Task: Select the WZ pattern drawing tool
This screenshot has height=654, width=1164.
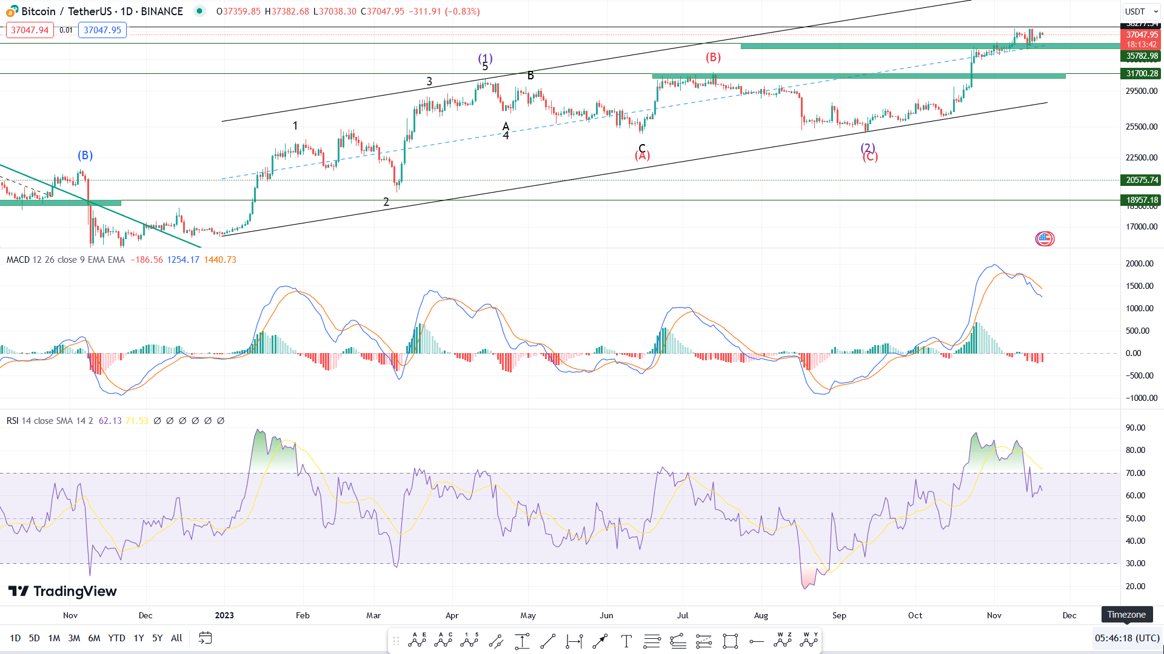Action: coord(782,641)
